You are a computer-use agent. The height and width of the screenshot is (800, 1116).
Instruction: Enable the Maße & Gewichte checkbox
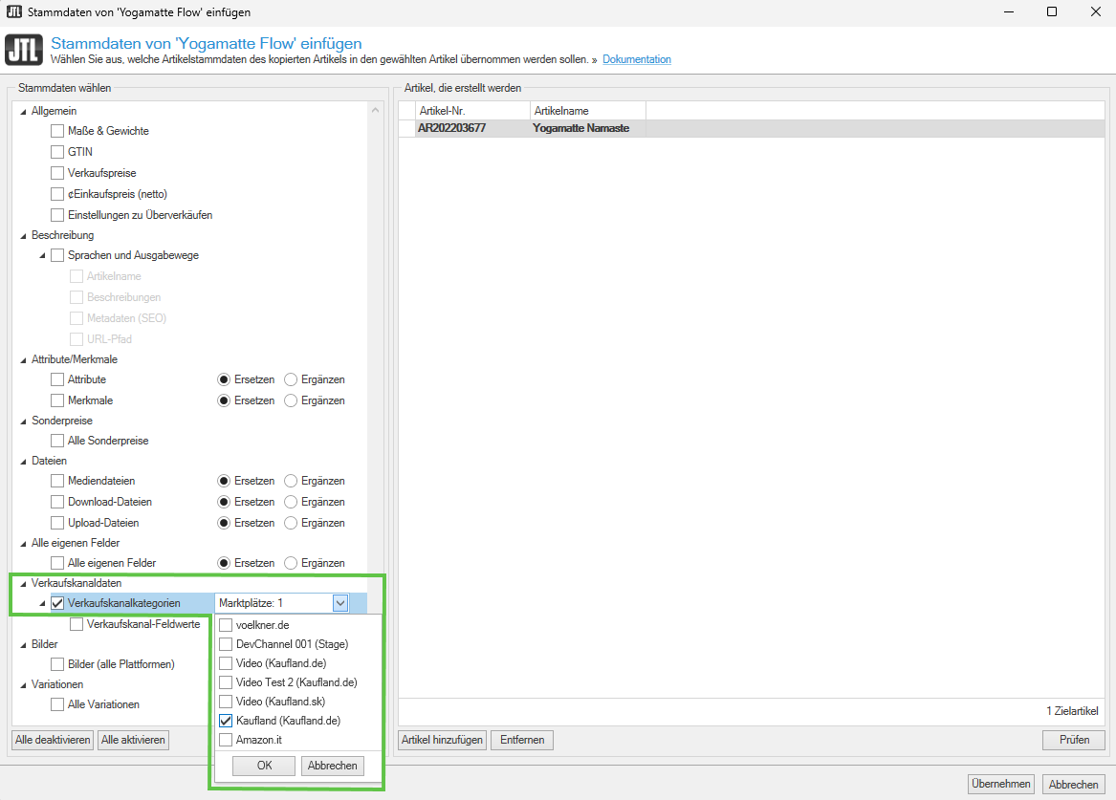click(x=57, y=131)
